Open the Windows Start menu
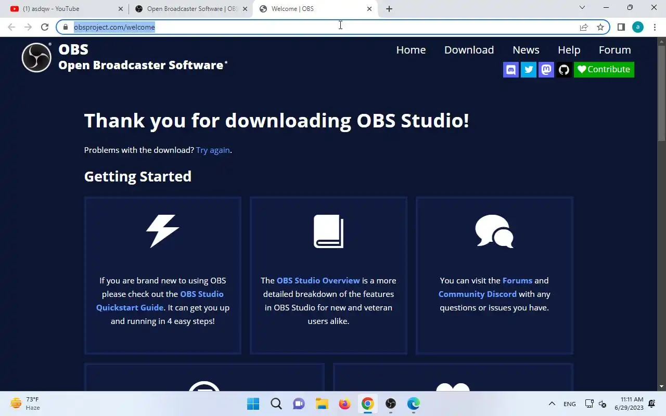This screenshot has width=666, height=416. click(253, 404)
